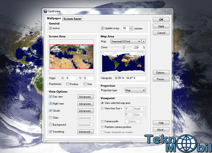Toggle the Active checkbox
212x153 pixels.
(50, 28)
